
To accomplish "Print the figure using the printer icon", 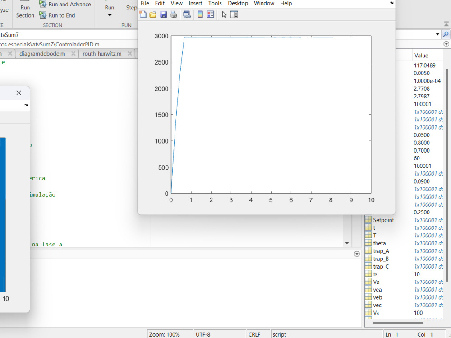I will coord(174,14).
